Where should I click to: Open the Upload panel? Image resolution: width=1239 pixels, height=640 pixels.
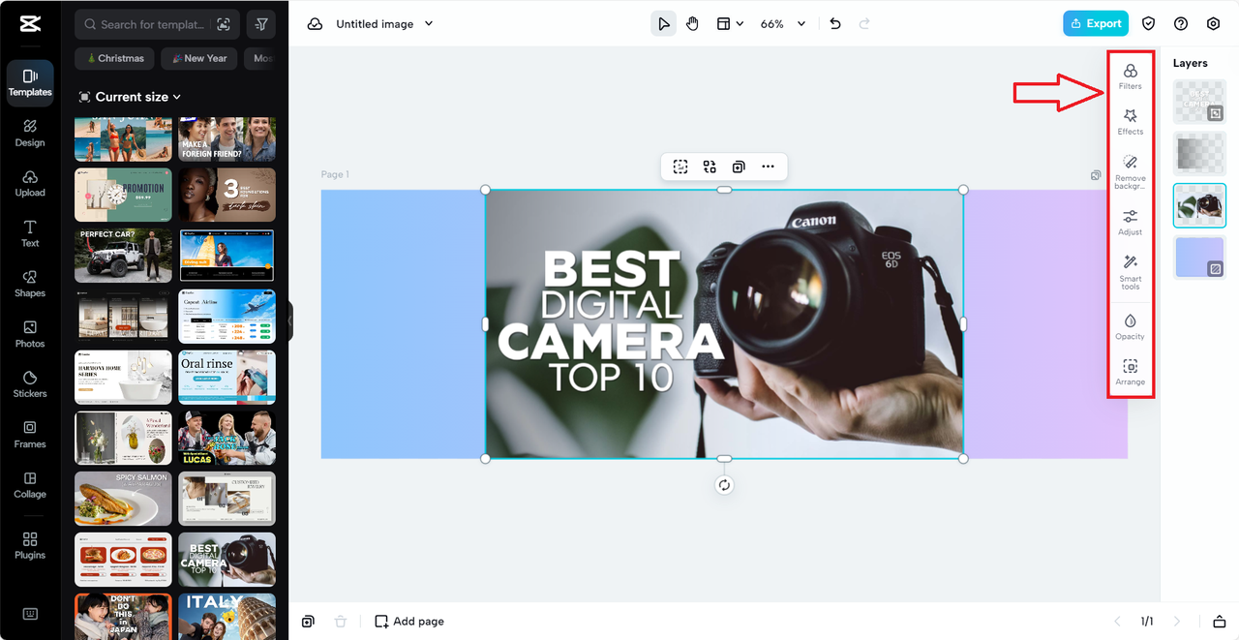pos(30,183)
